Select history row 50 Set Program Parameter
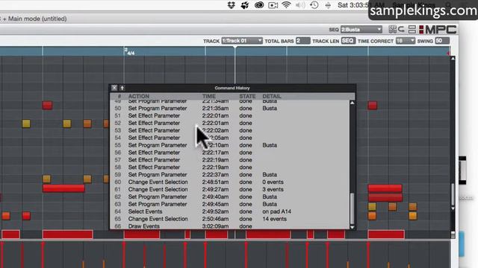 (x=229, y=108)
